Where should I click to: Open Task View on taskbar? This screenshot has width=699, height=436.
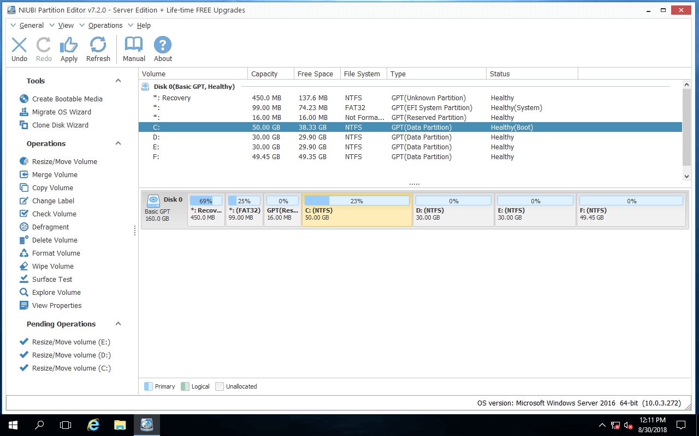click(x=66, y=425)
